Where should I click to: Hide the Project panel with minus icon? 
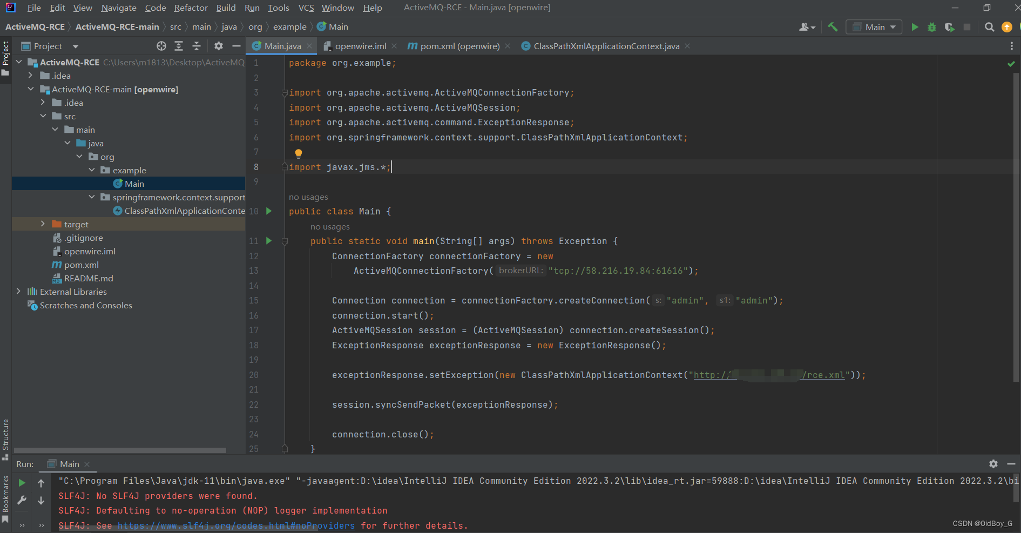pos(236,46)
